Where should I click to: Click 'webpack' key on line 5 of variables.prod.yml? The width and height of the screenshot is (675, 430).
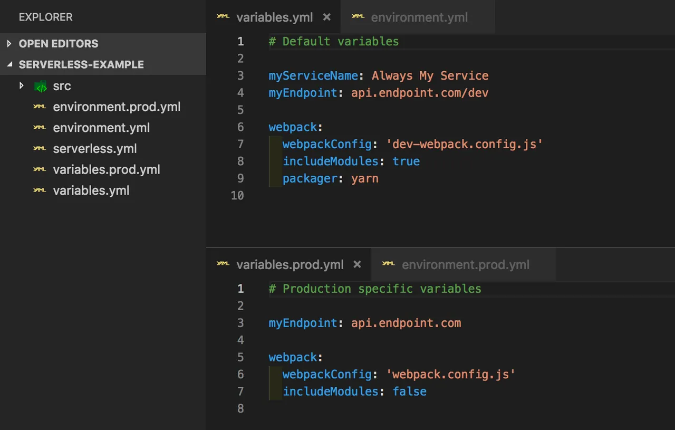point(293,357)
